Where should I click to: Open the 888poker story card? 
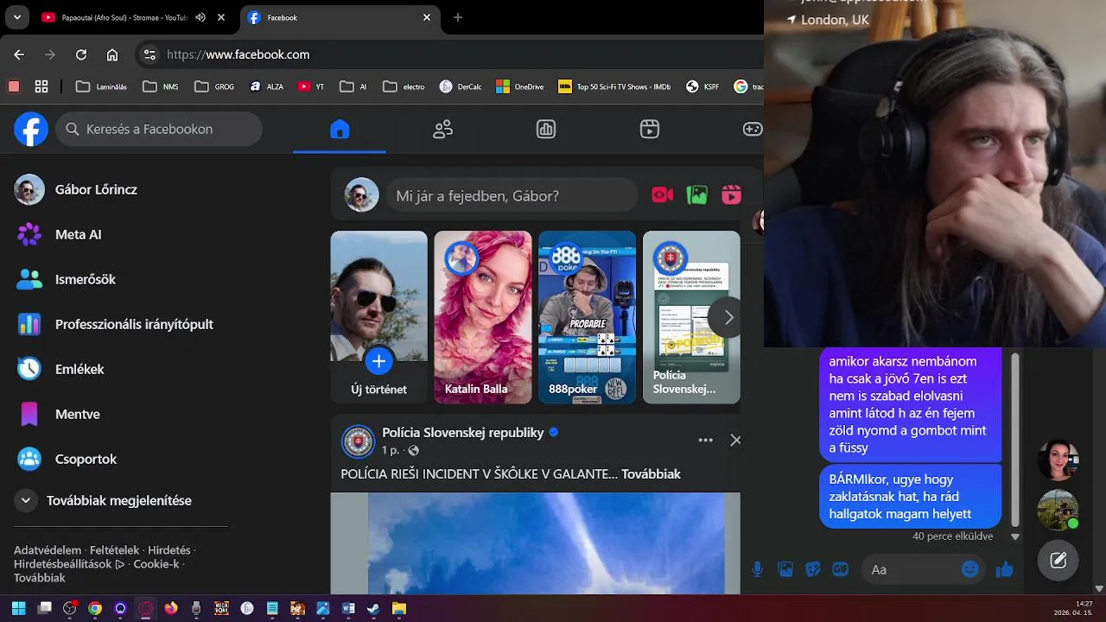(x=587, y=317)
